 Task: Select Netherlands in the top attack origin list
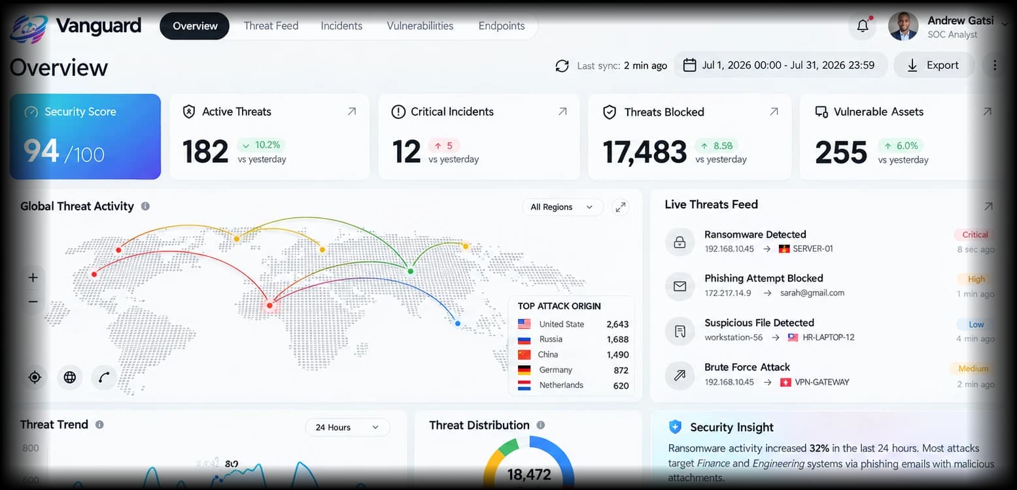[573, 385]
